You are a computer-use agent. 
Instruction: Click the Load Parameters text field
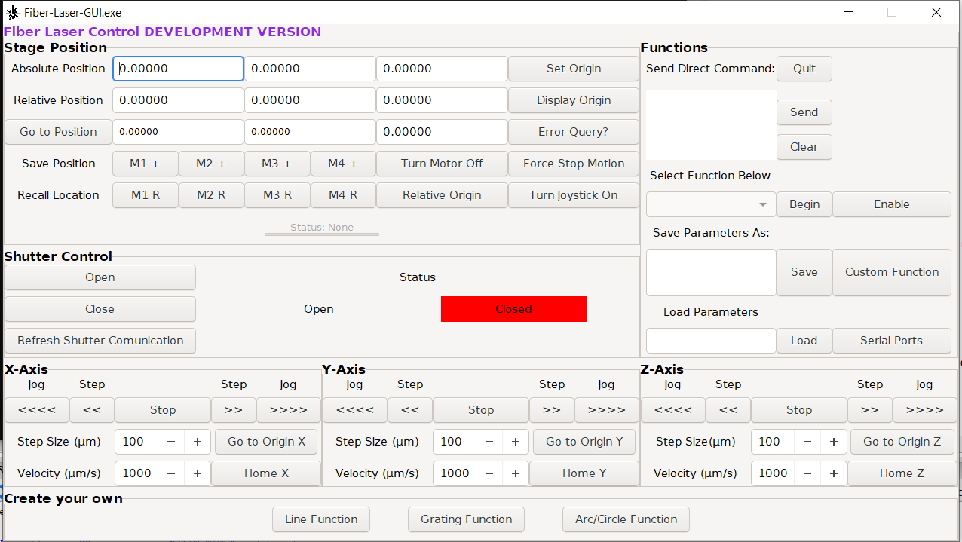710,341
